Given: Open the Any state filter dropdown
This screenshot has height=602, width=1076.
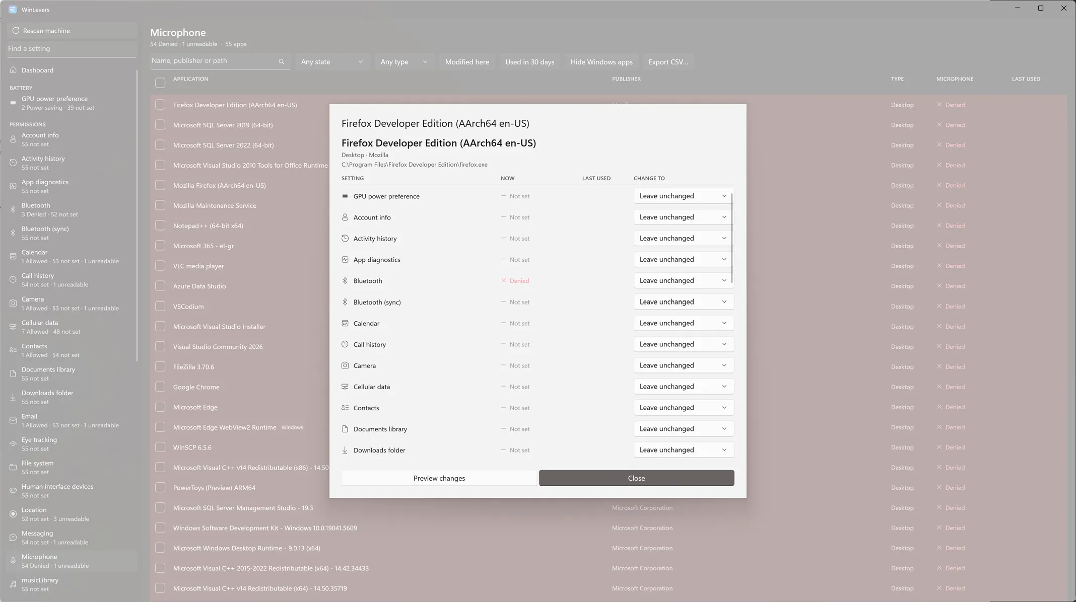Looking at the screenshot, I should (x=332, y=62).
